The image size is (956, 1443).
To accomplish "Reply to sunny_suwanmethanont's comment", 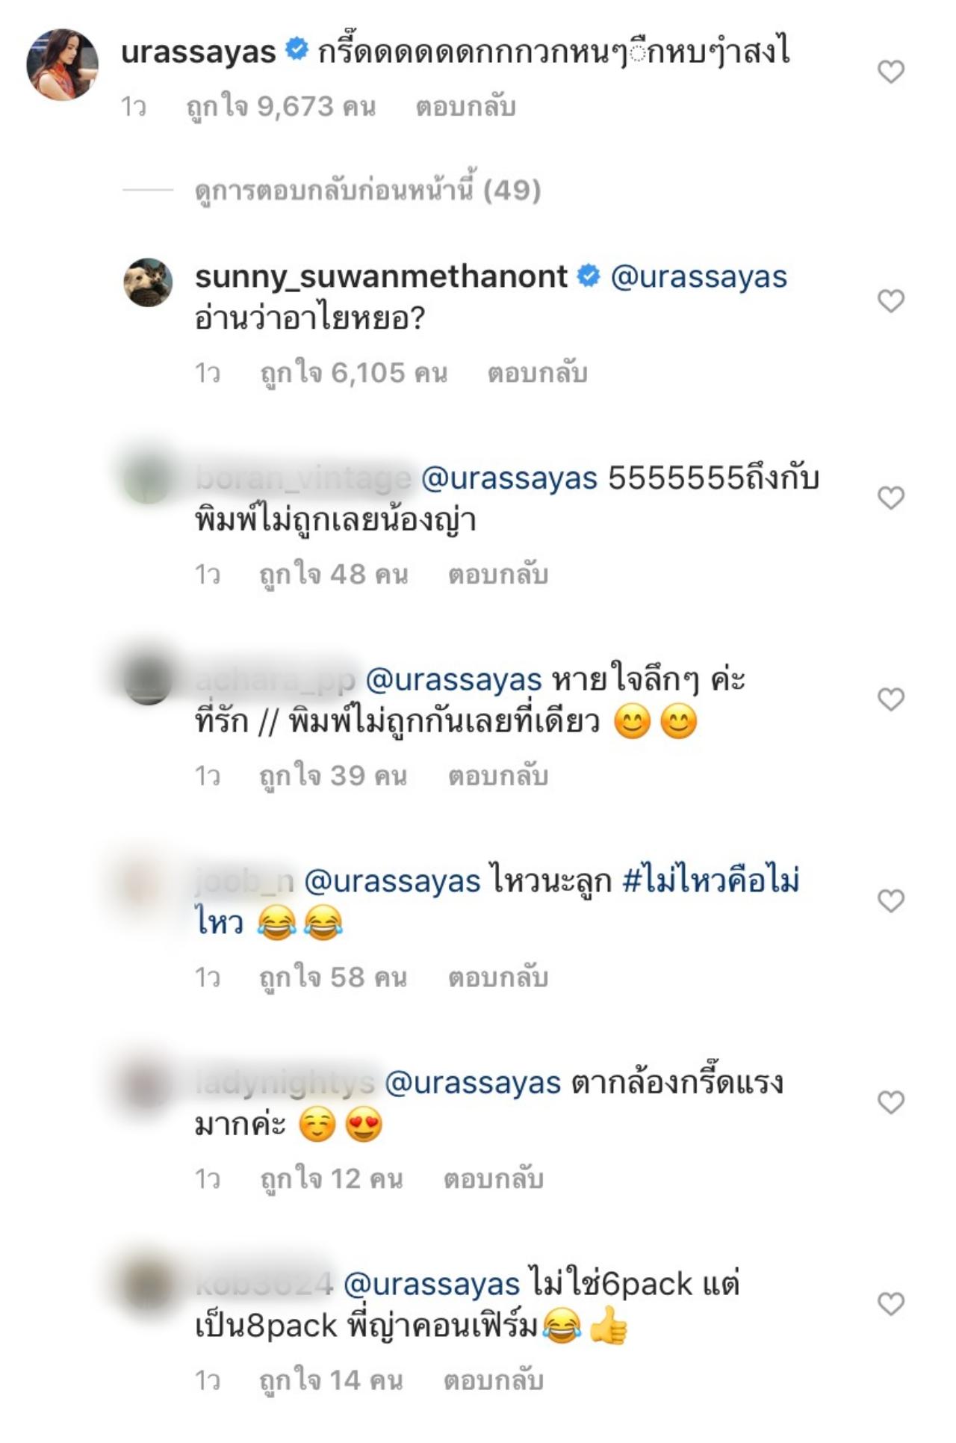I will coord(537,373).
